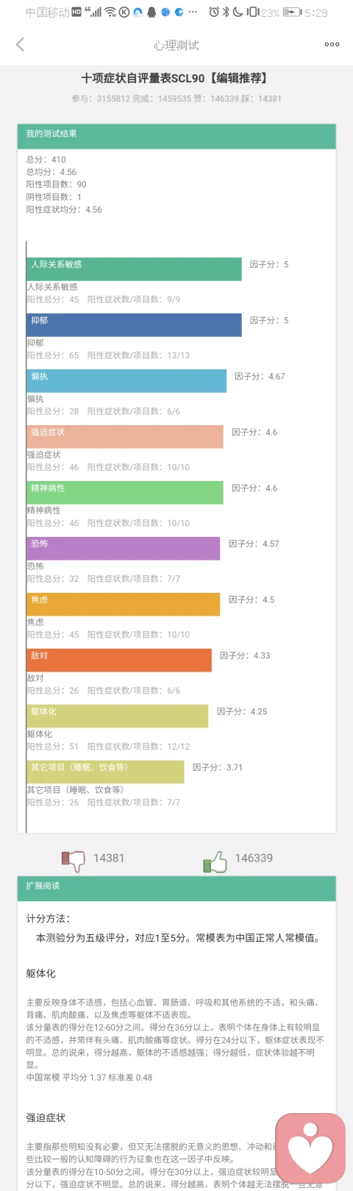Click the 焦虑 orange bar

123,604
